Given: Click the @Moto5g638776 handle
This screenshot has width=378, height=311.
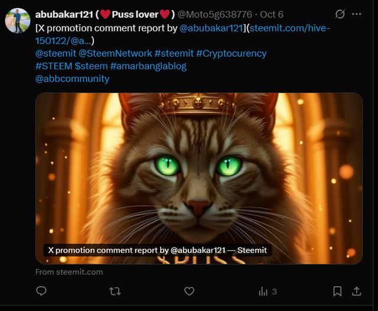Looking at the screenshot, I should pos(215,14).
